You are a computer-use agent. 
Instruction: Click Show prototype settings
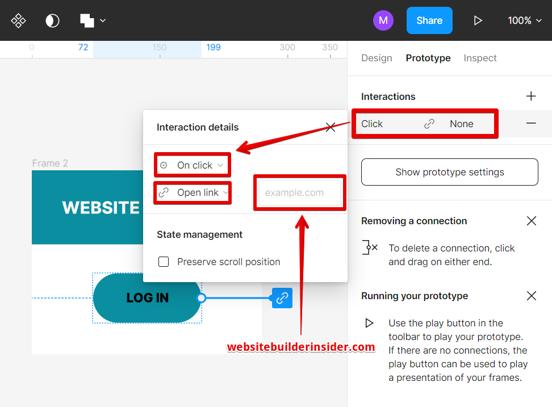449,171
